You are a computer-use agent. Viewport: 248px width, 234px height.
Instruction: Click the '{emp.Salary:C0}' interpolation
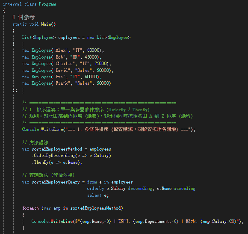218,221
